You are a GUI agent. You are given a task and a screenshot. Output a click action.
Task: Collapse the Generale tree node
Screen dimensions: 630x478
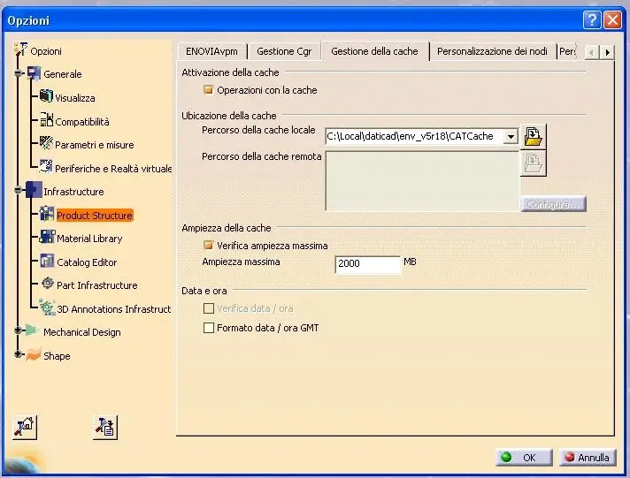pos(18,73)
